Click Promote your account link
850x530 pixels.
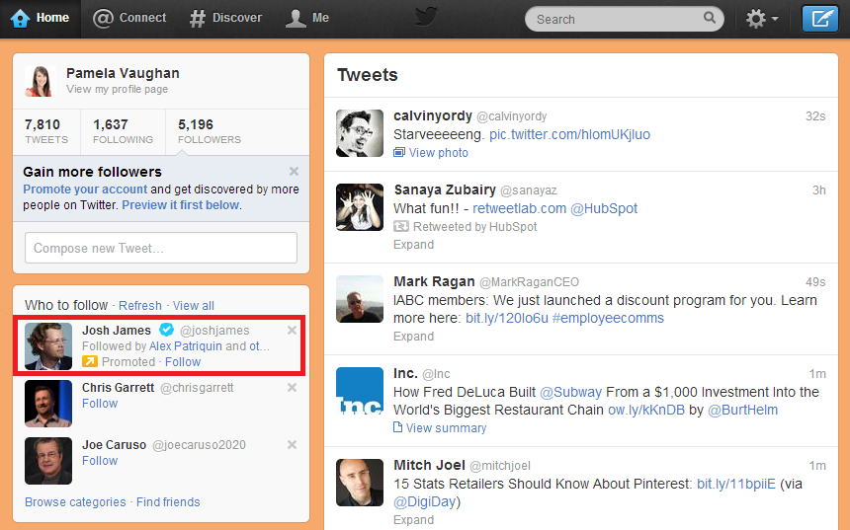click(85, 189)
